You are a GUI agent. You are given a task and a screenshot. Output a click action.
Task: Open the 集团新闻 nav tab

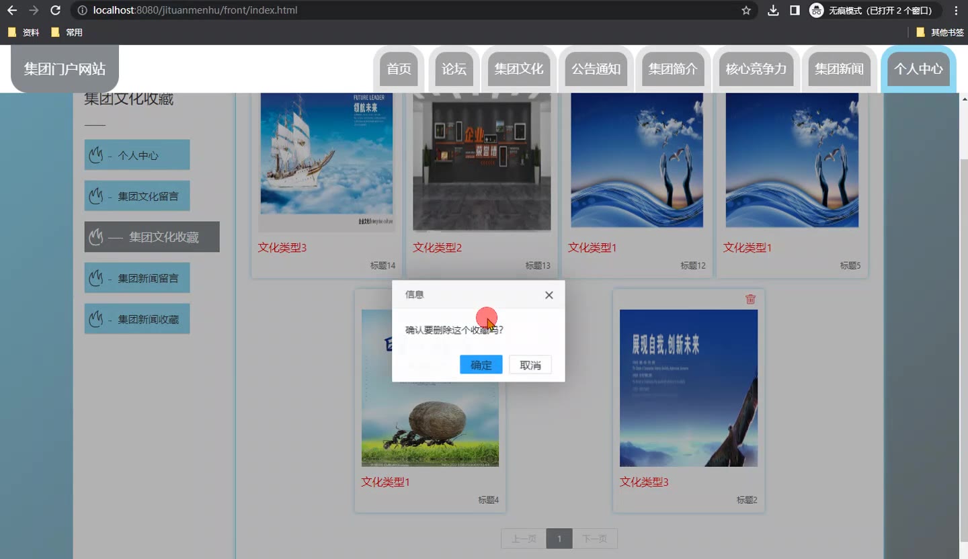[839, 69]
